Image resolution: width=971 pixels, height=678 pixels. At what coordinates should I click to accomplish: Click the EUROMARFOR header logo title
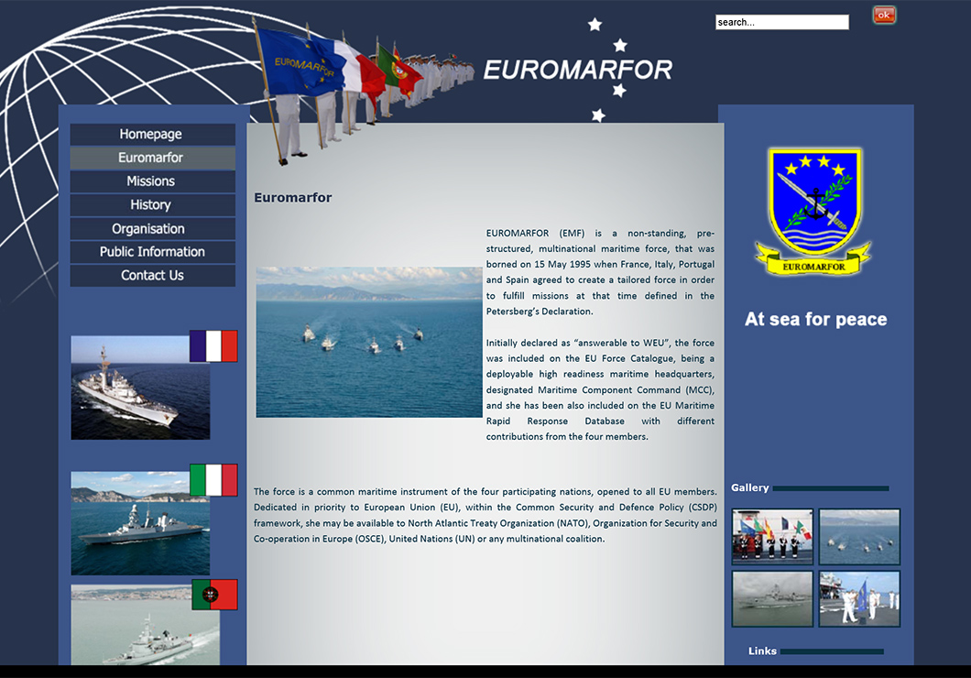577,70
